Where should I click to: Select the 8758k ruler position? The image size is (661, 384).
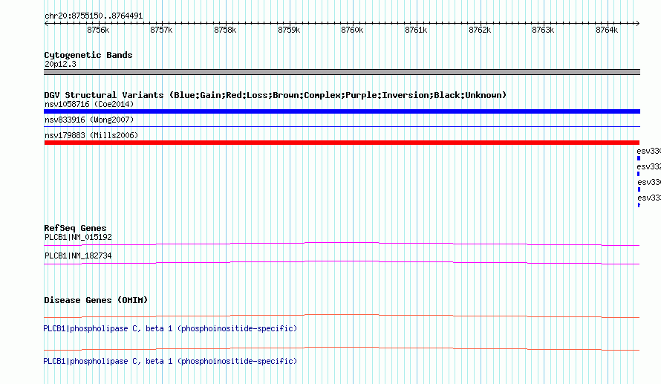[225, 30]
